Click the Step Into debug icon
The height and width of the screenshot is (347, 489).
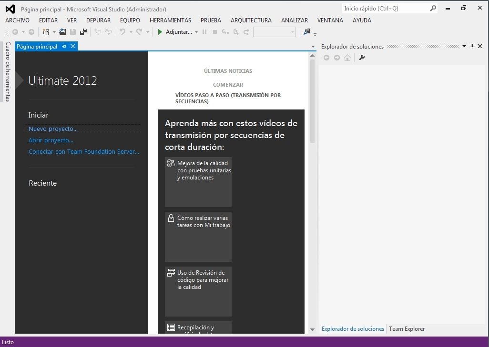(225, 32)
